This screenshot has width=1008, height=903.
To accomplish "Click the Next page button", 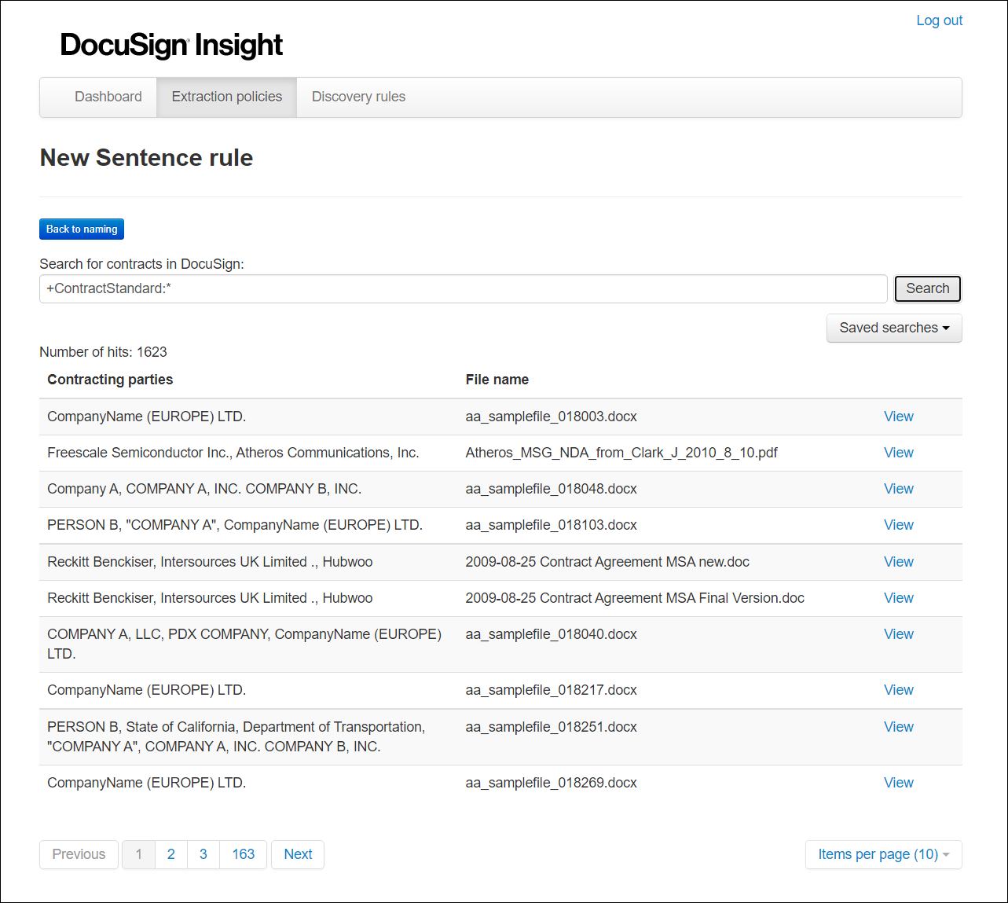I will click(x=298, y=854).
